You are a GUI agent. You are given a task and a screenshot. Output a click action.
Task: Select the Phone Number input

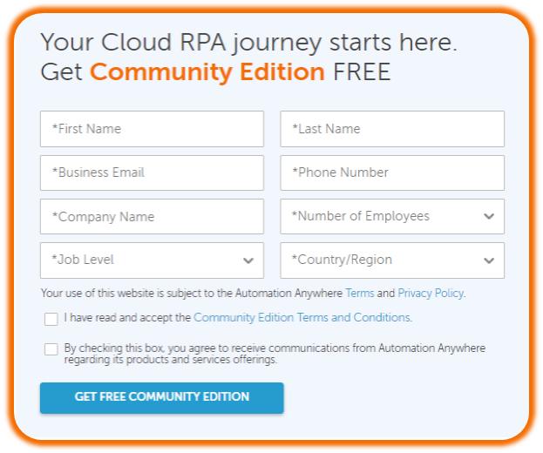click(x=392, y=173)
